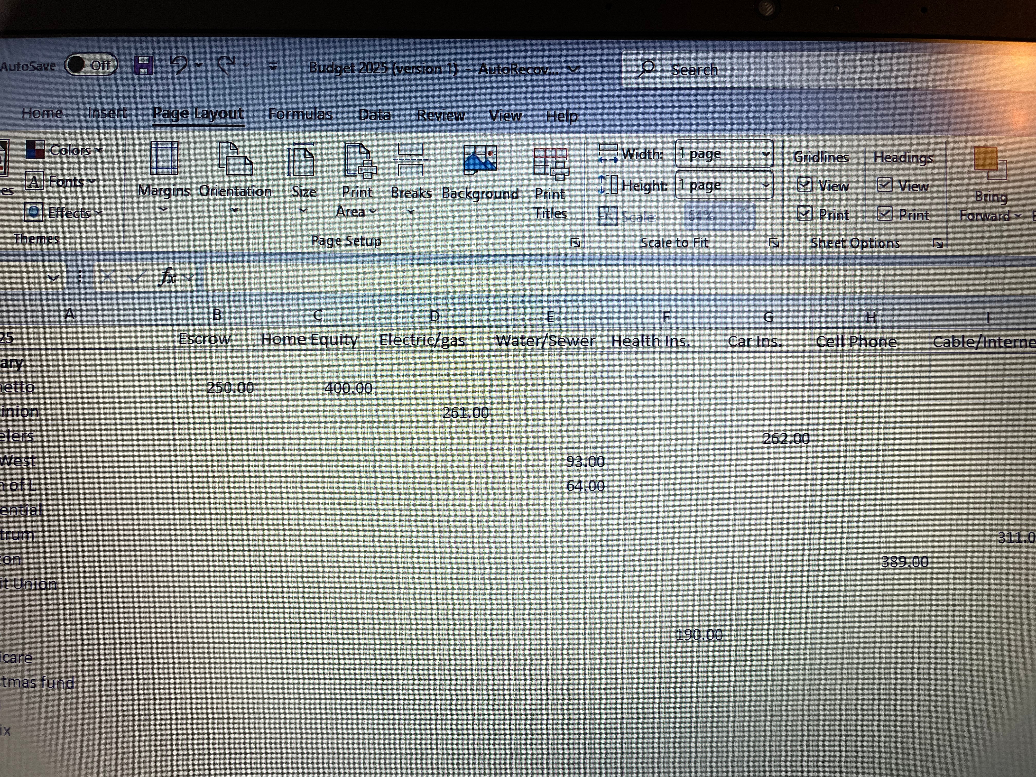This screenshot has height=777, width=1036.
Task: Open Scale to Fit dialog launcher
Action: click(774, 243)
